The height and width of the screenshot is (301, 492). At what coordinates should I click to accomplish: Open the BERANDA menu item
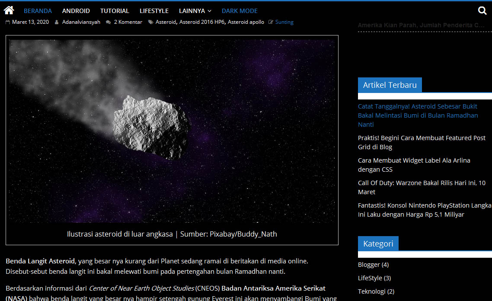(x=38, y=11)
